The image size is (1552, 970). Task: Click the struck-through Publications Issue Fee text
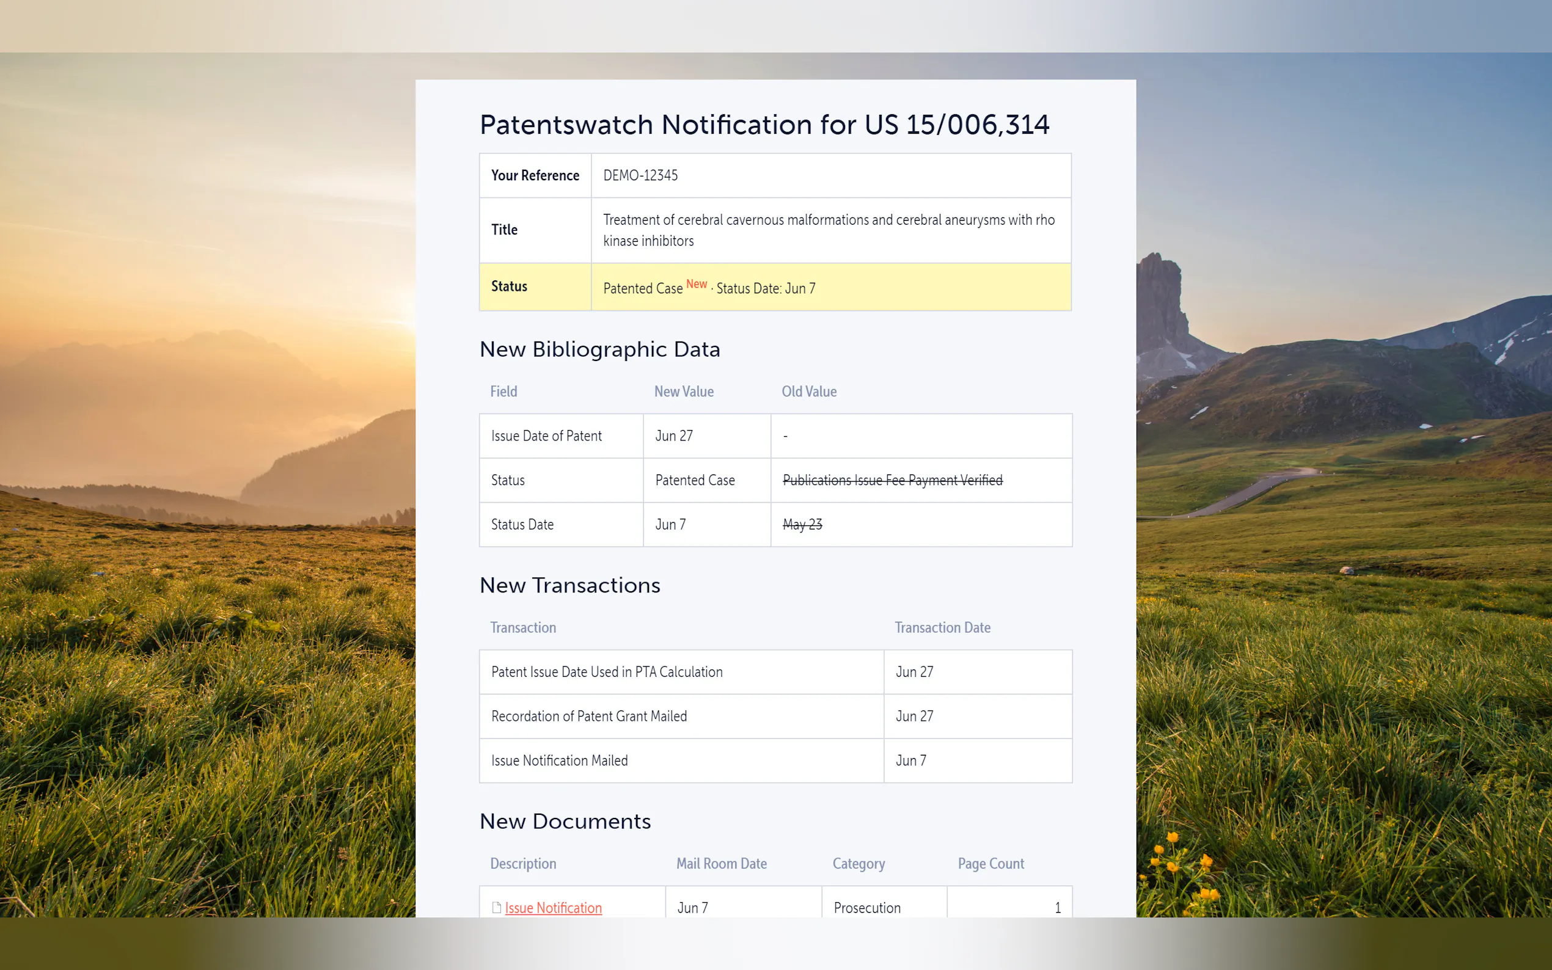(892, 480)
